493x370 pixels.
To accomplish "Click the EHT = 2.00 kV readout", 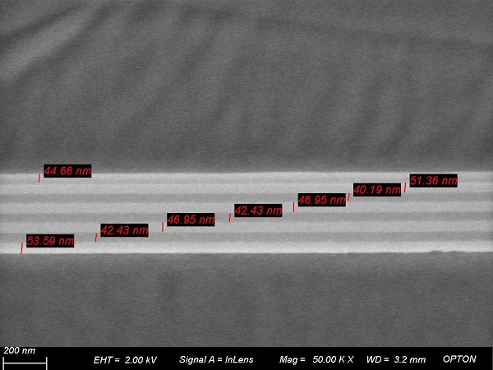I will point(125,360).
